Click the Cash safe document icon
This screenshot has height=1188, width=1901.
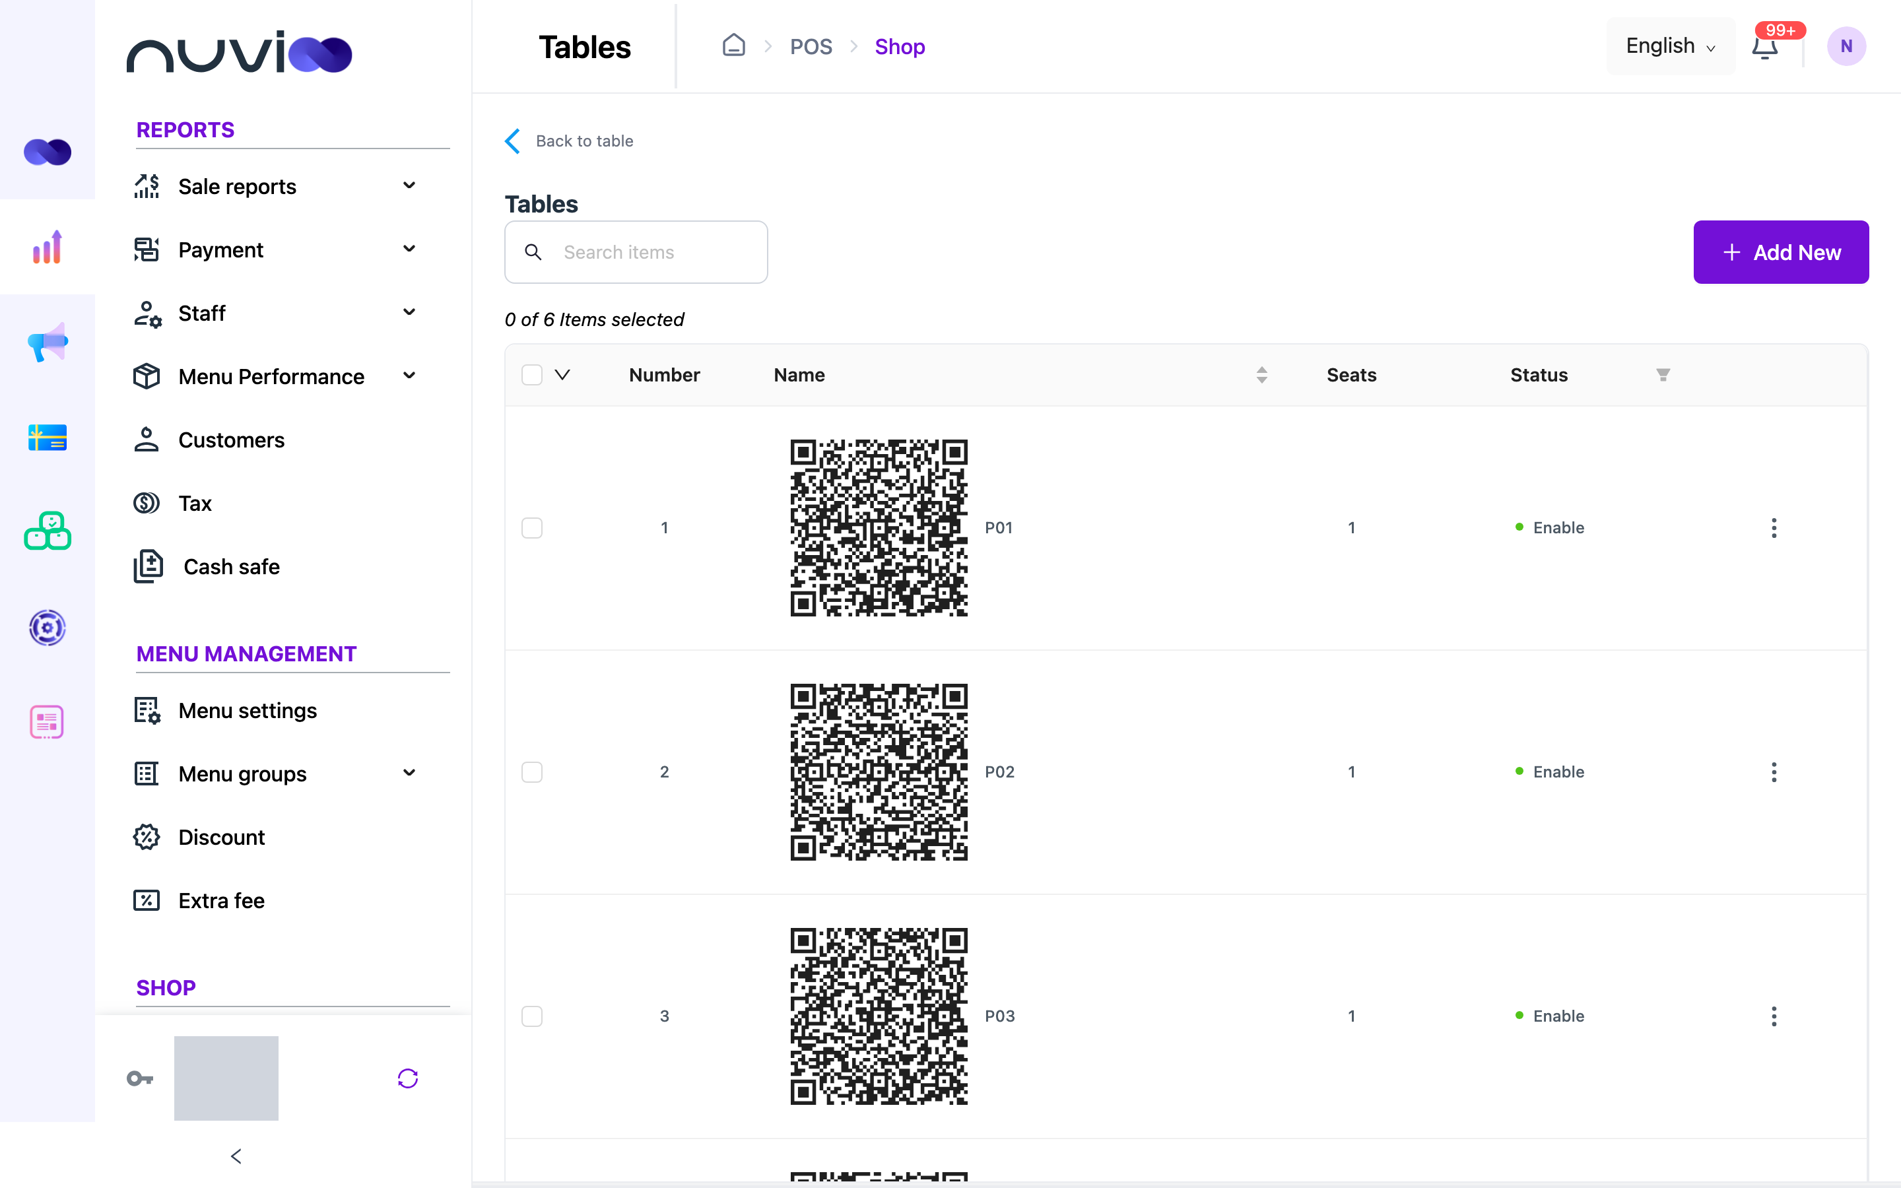click(148, 566)
